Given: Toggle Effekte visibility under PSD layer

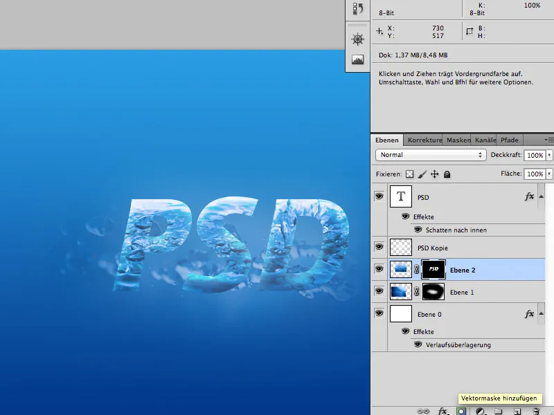Looking at the screenshot, I should tap(406, 216).
